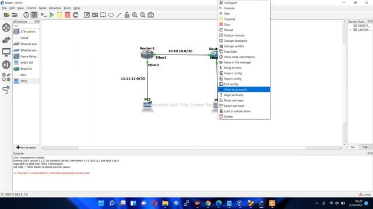Choose Change symbol in context menu
Image resolution: width=373 pixels, height=209 pixels.
pos(244,46)
